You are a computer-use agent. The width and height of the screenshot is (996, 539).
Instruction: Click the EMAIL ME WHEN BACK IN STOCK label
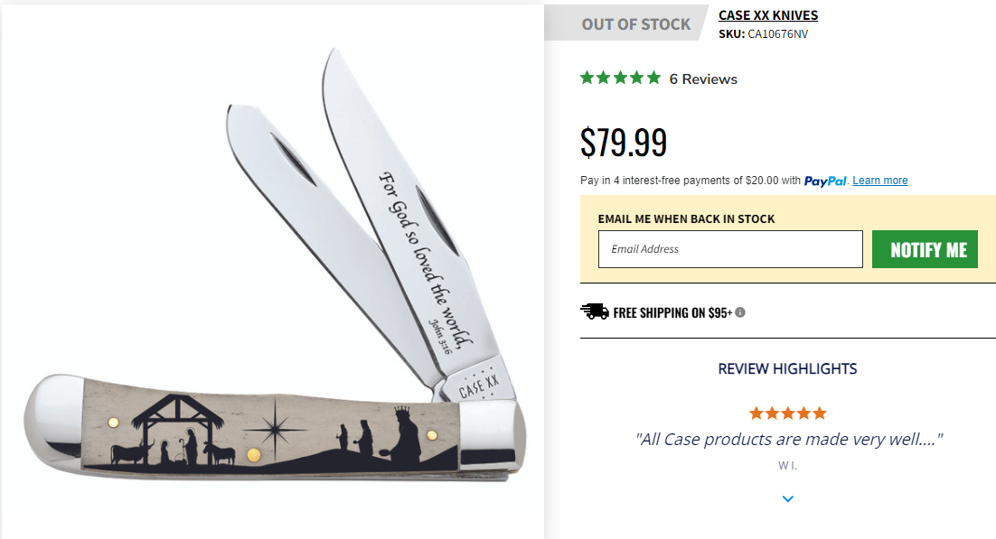(x=686, y=218)
